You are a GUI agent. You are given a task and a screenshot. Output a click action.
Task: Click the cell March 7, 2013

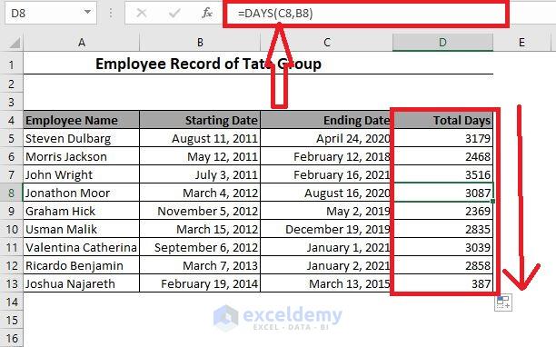coord(200,265)
